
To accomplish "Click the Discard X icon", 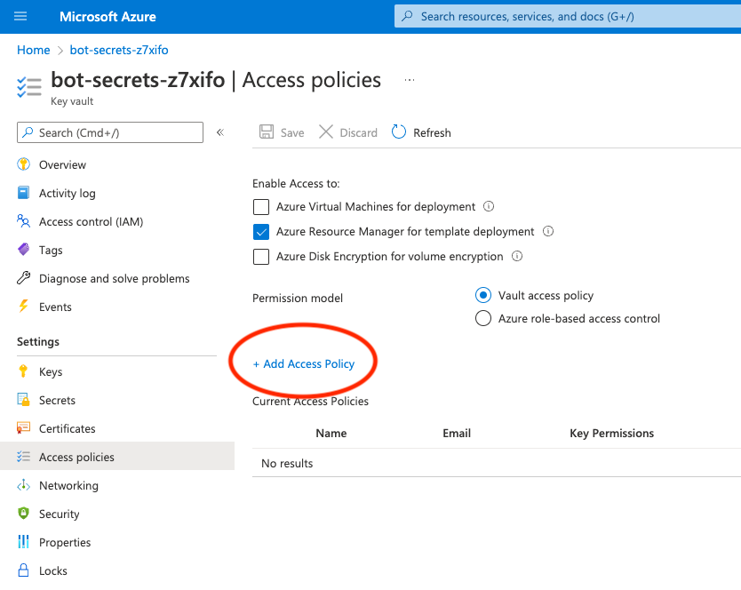I will 326,132.
